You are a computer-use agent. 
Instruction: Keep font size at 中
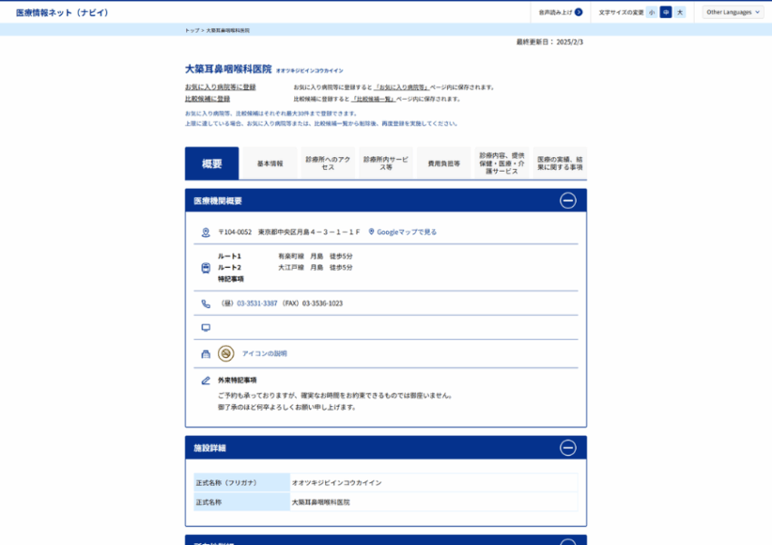click(667, 12)
